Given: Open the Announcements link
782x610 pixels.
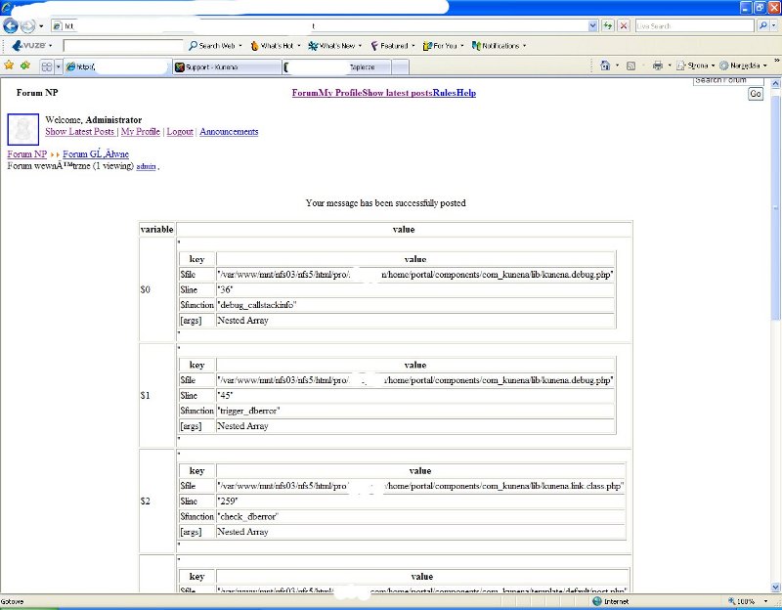Looking at the screenshot, I should click(229, 132).
